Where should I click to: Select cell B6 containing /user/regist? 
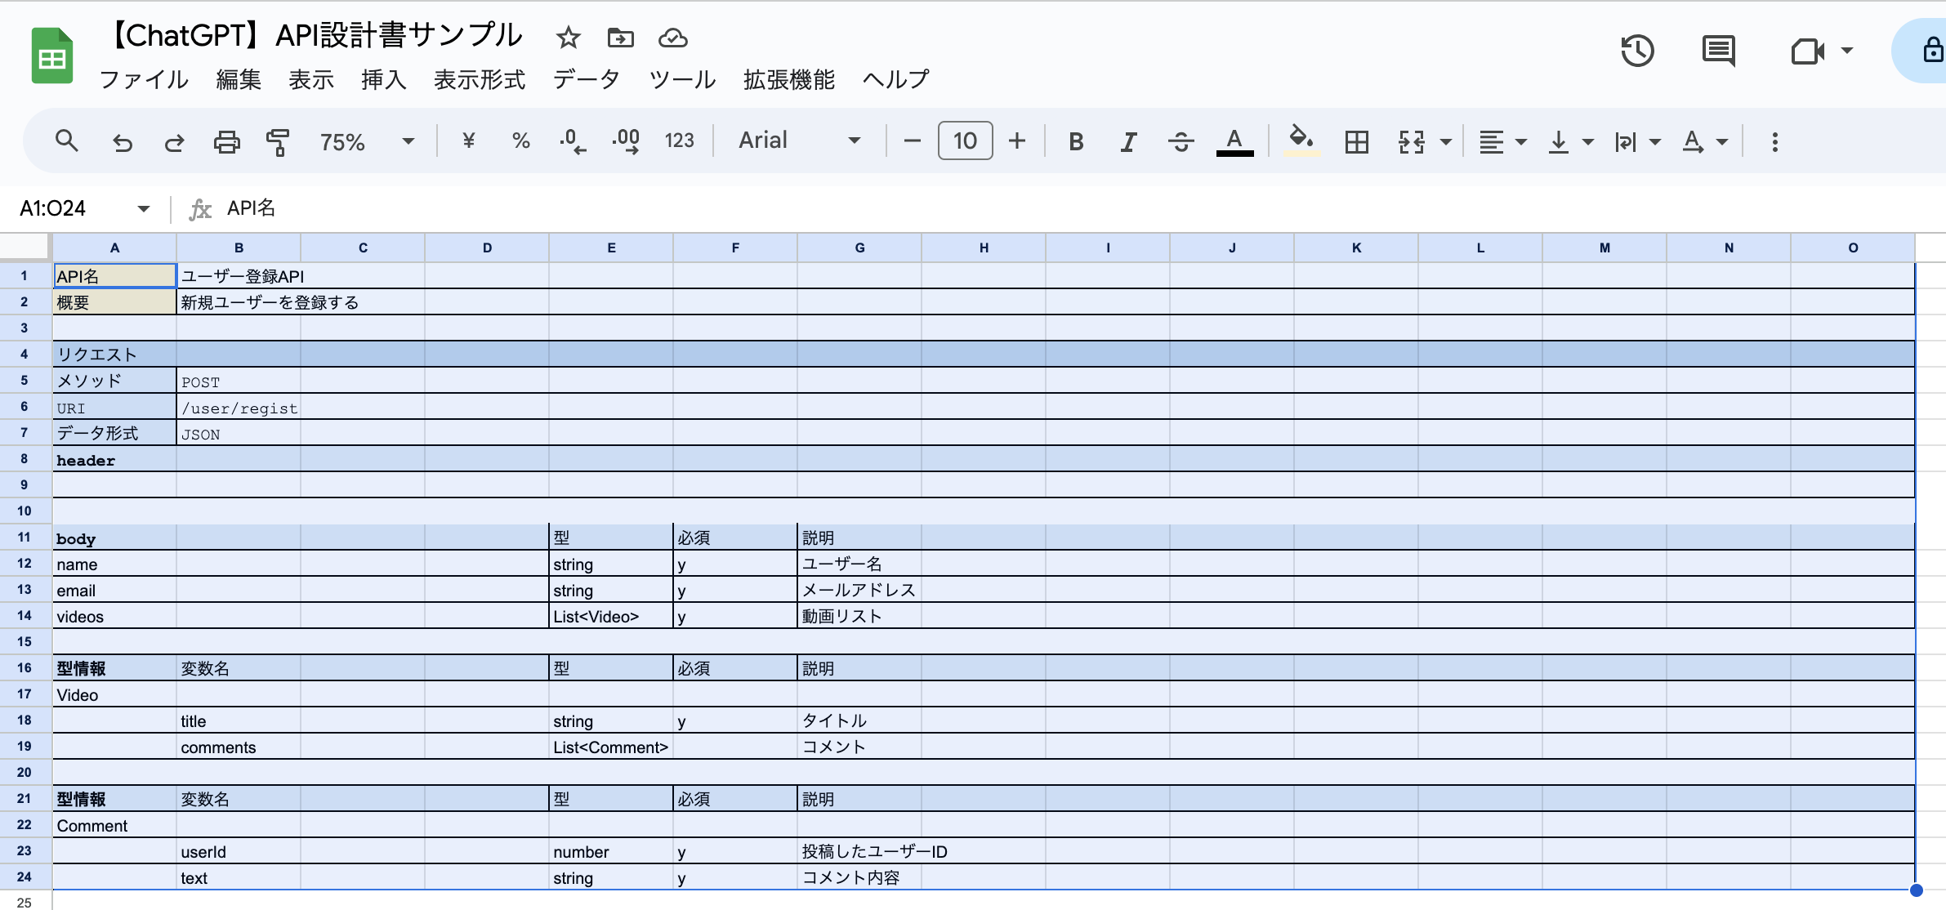click(239, 407)
